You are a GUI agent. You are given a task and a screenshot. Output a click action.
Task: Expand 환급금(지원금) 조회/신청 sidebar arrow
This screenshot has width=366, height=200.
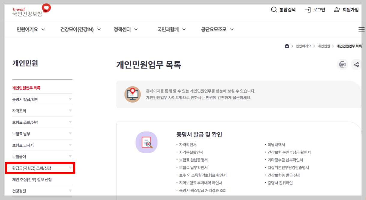click(70, 168)
